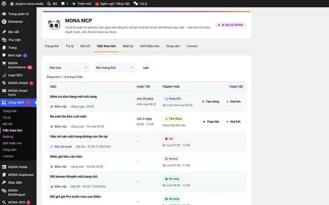329x205 pixels.
Task: Click the Đã xong badge for Đổi banner task
Action: point(172,179)
